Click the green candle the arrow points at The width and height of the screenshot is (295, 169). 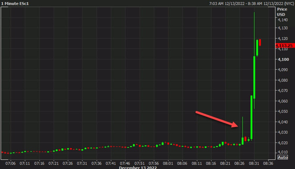[243, 141]
